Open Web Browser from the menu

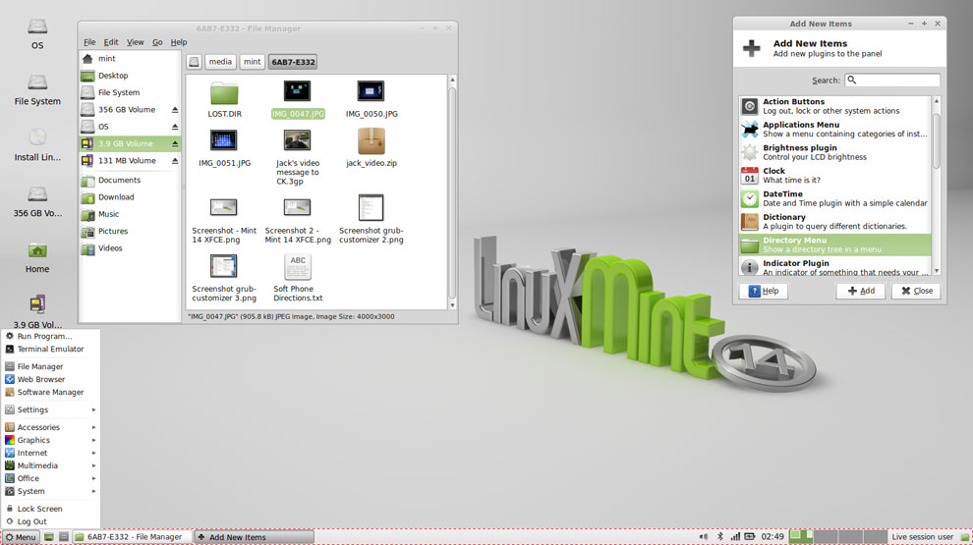[51, 379]
